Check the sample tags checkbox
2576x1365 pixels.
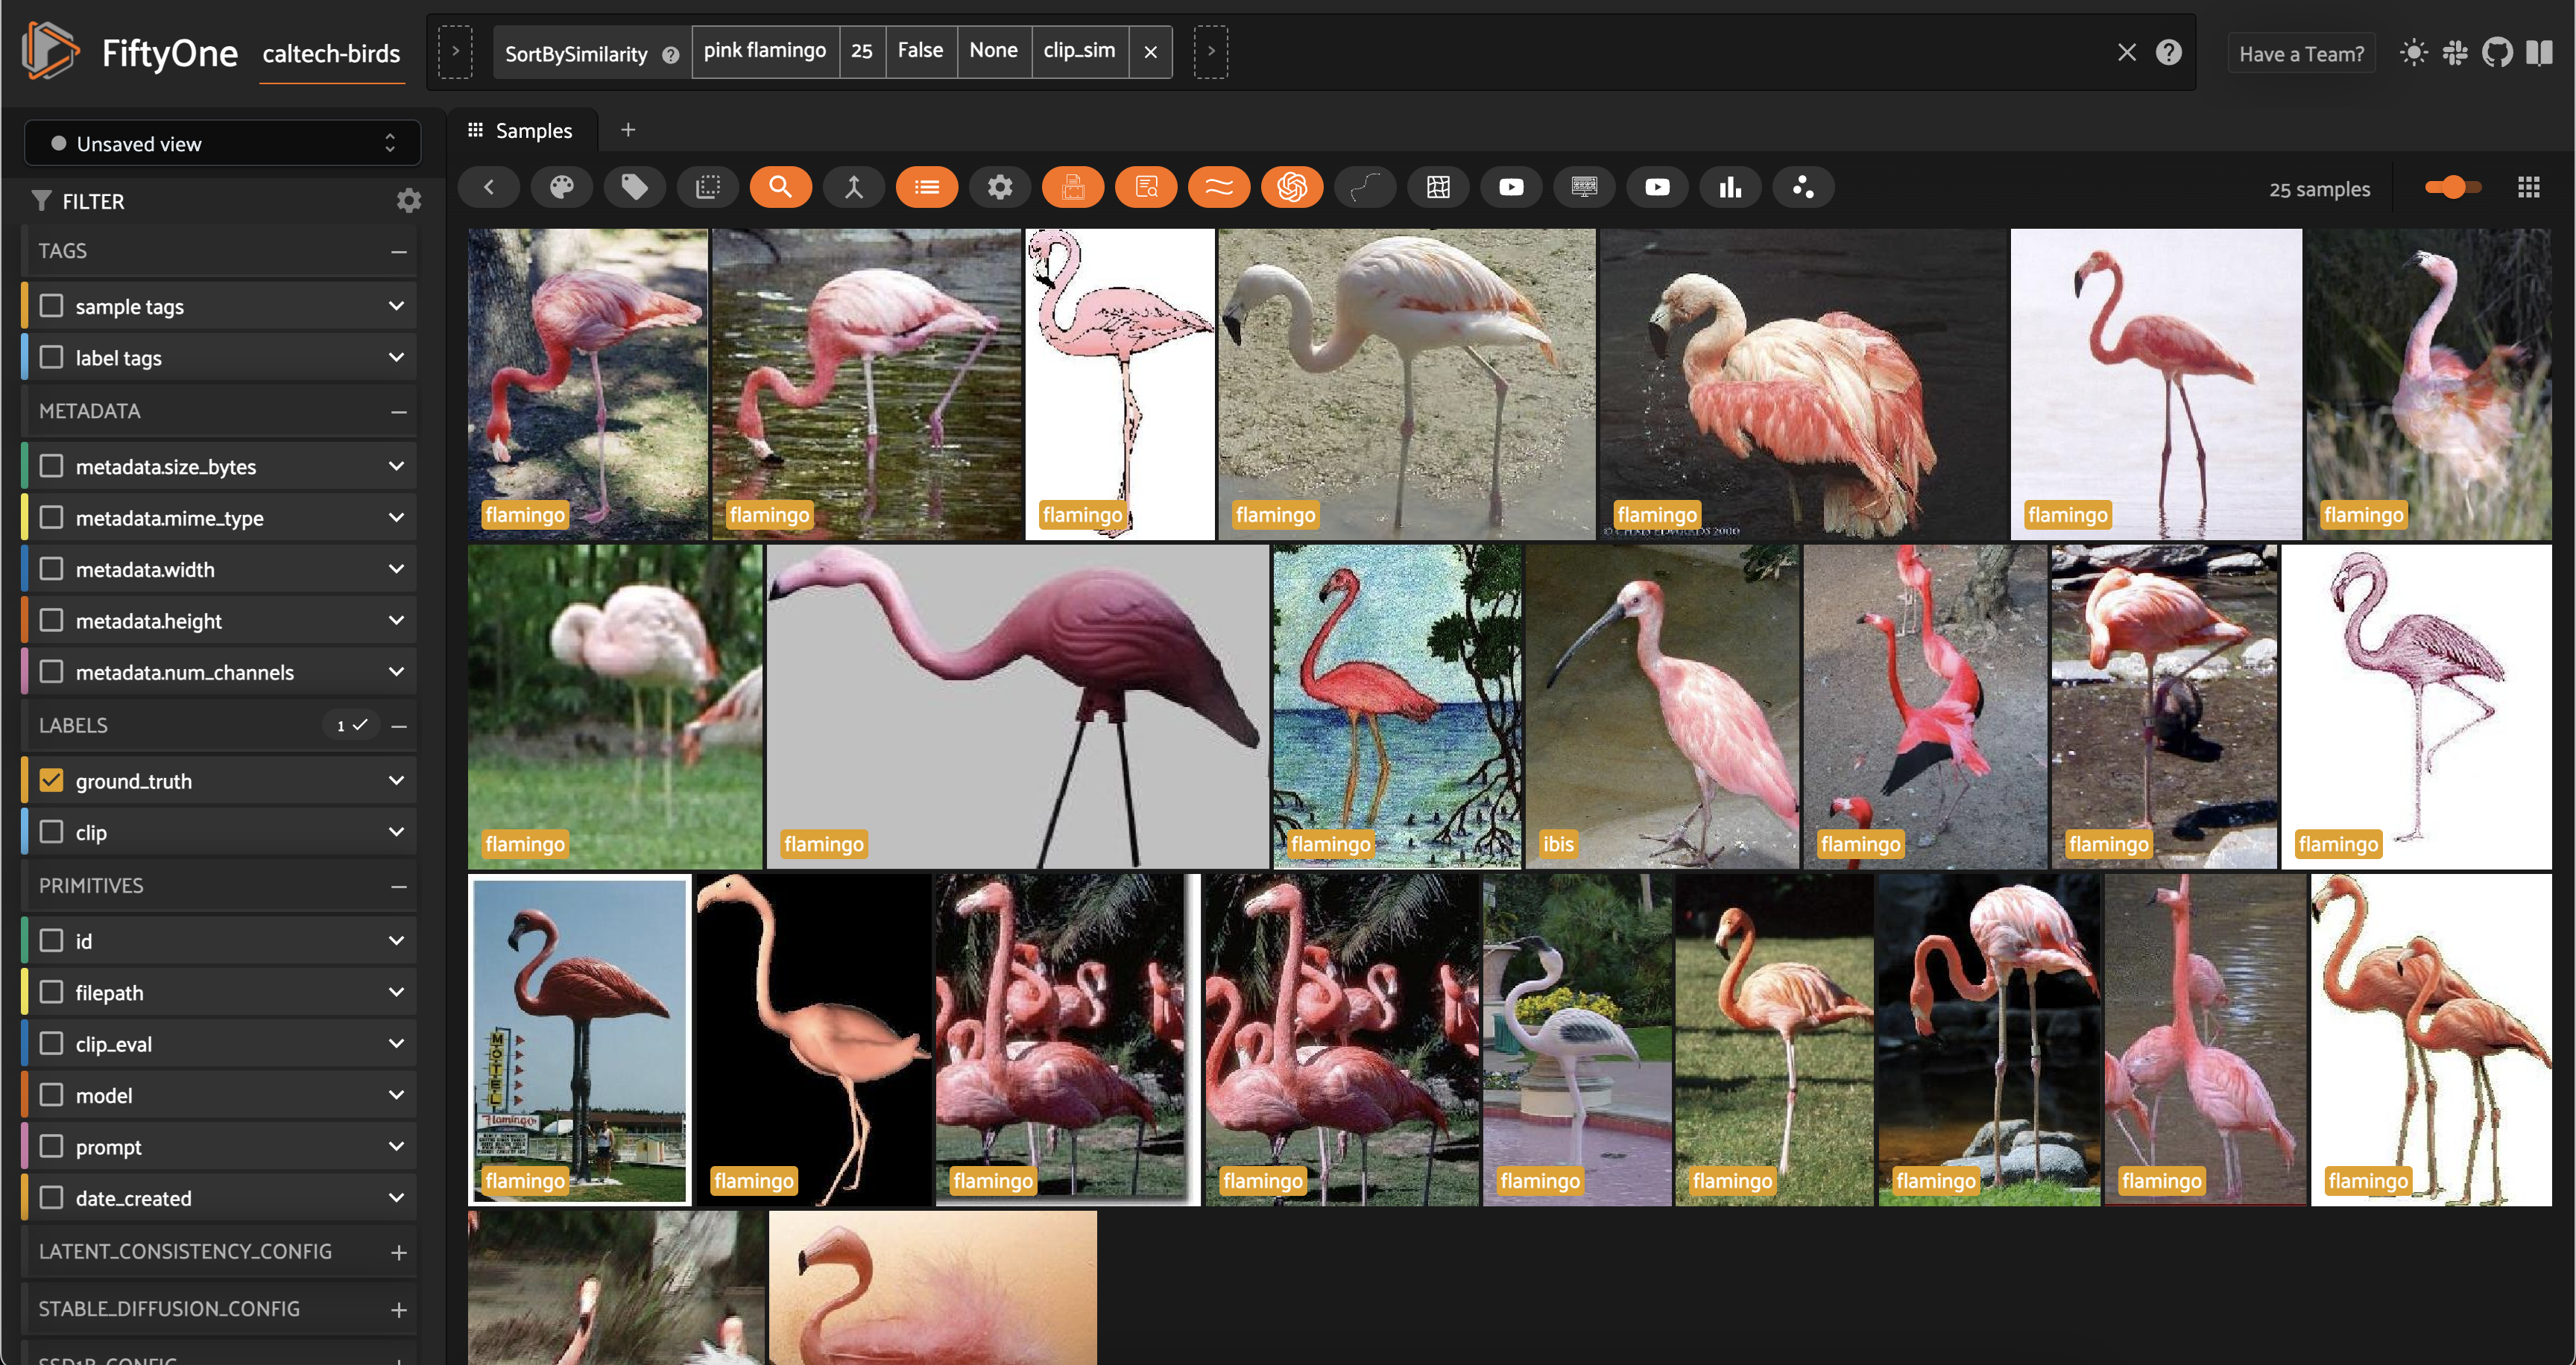click(x=51, y=305)
